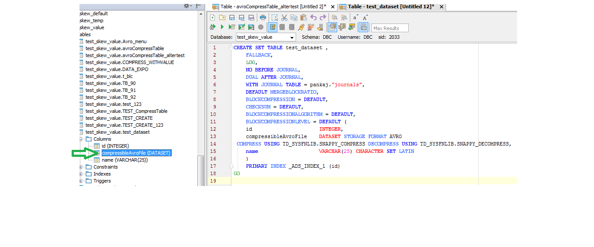Undo the last edit
Screen dimensions: 594x247
(x=313, y=17)
